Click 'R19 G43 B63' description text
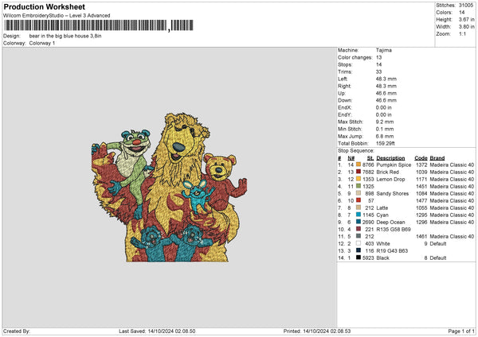The width and height of the screenshot is (478, 337). 392,251
